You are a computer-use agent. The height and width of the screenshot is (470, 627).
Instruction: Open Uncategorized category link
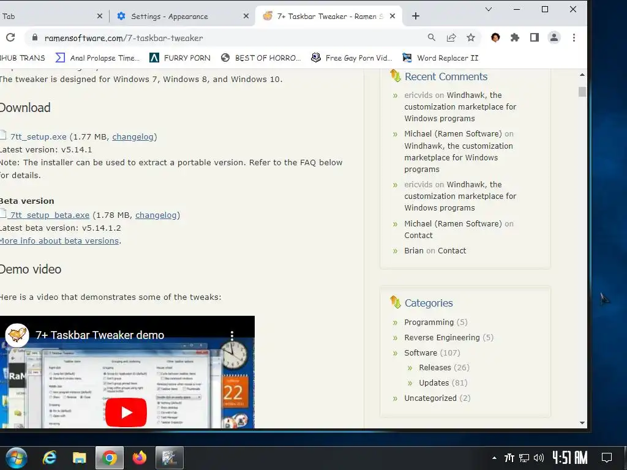pos(430,398)
